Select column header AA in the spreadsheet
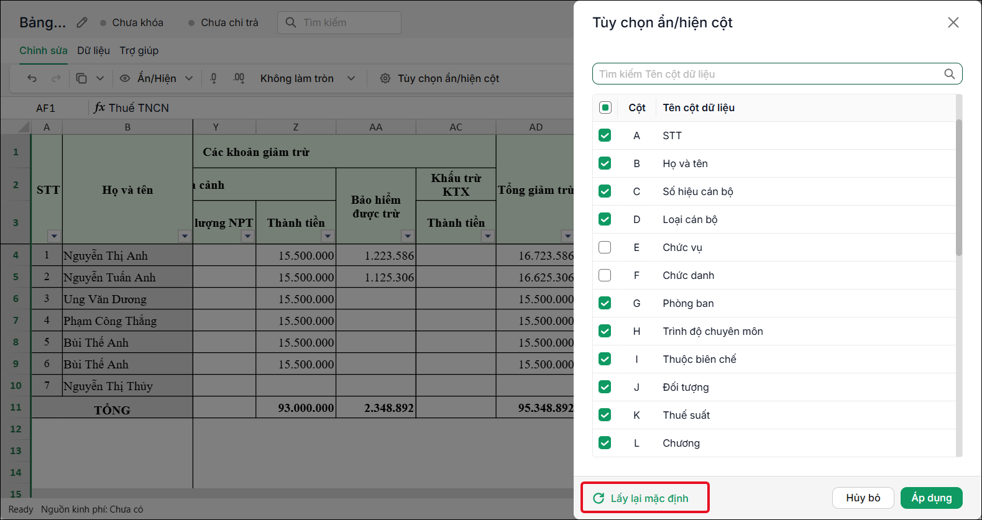Screen dimensions: 982x520 [376, 127]
